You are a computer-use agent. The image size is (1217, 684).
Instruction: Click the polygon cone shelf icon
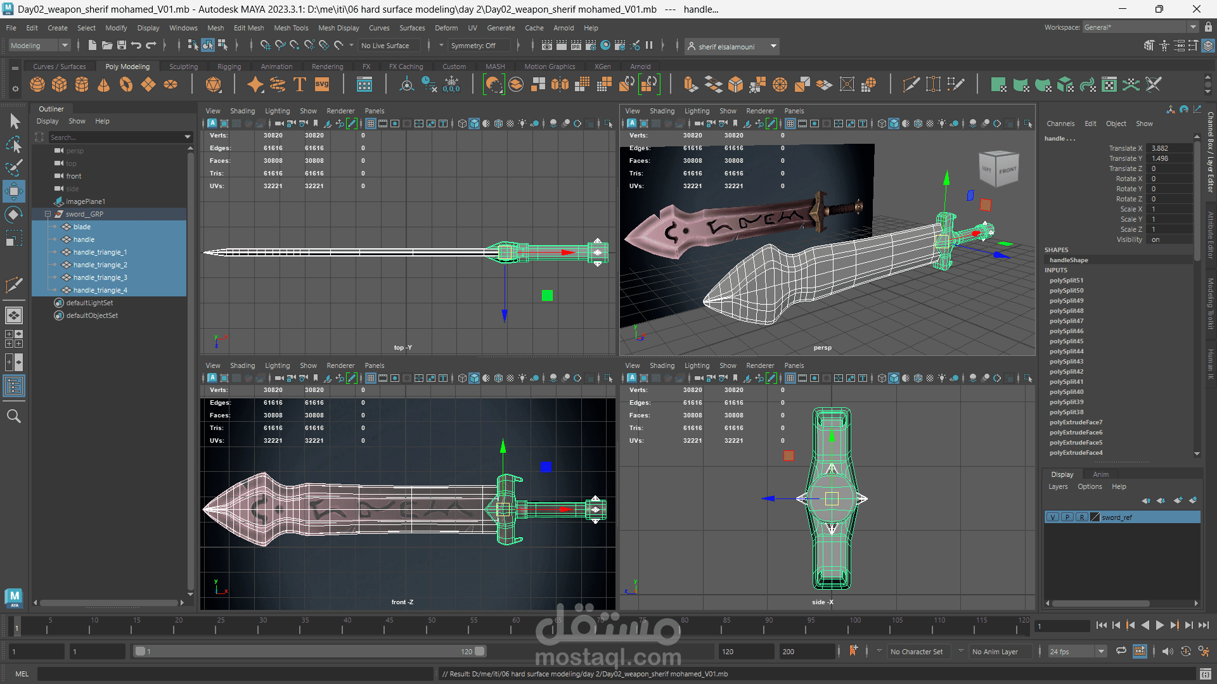point(104,84)
